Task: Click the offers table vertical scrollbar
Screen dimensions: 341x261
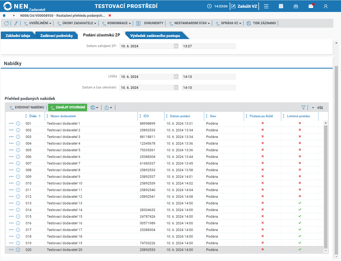Action: pyautogui.click(x=326, y=186)
